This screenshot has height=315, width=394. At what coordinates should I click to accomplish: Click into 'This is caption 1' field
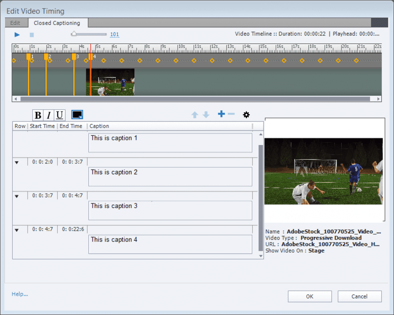[170, 143]
